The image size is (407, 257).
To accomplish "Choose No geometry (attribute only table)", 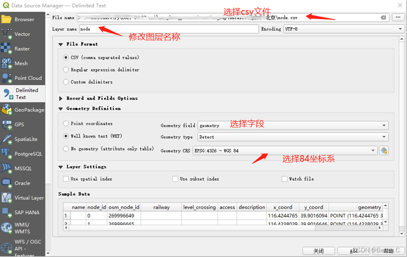I will click(x=66, y=148).
